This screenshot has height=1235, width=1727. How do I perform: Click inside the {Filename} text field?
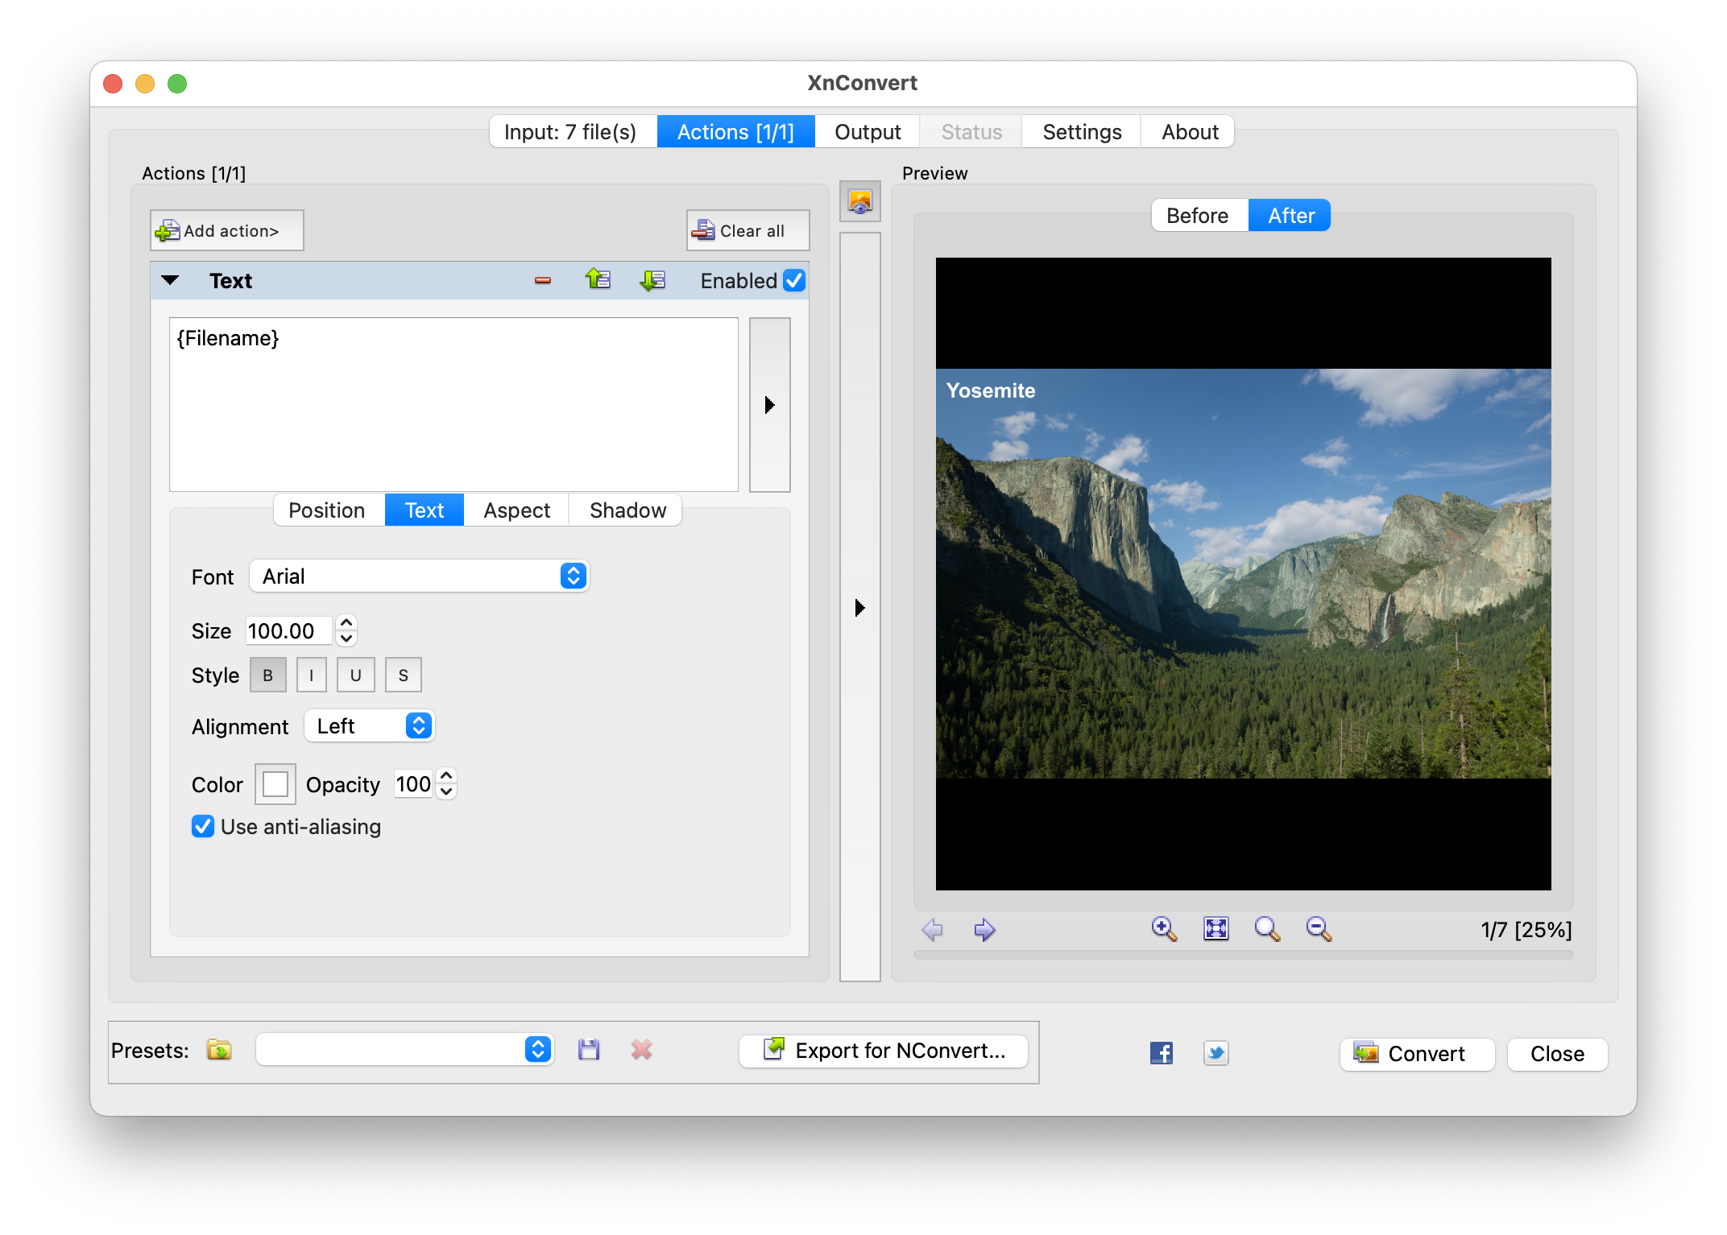coord(451,403)
